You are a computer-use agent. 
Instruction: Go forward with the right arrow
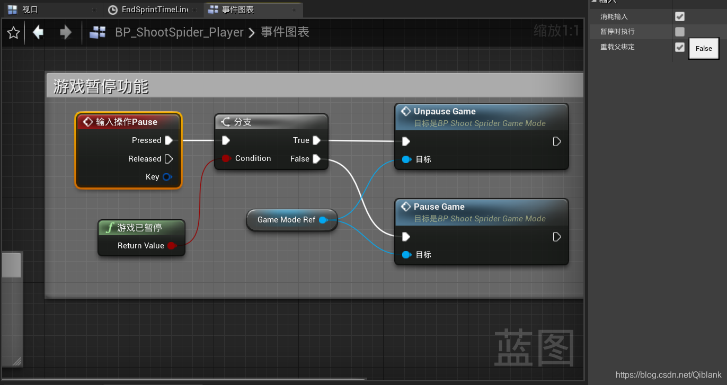(x=66, y=32)
